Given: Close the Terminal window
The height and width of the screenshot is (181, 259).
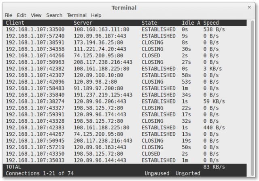Looking at the screenshot, I should coord(249,7).
